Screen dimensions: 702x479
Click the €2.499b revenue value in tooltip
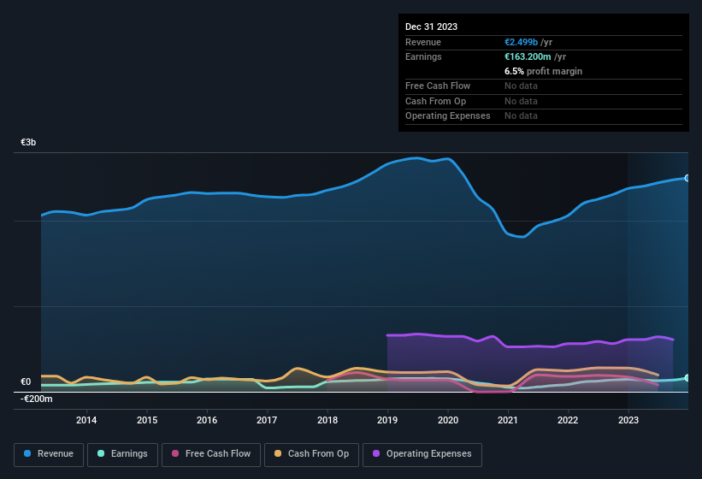coord(522,42)
